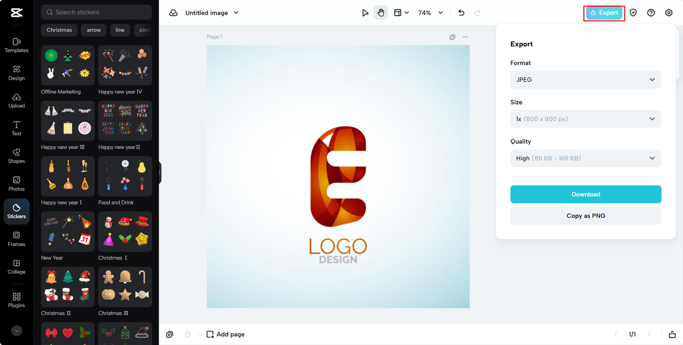Open the settings hexagon icon

tap(669, 13)
